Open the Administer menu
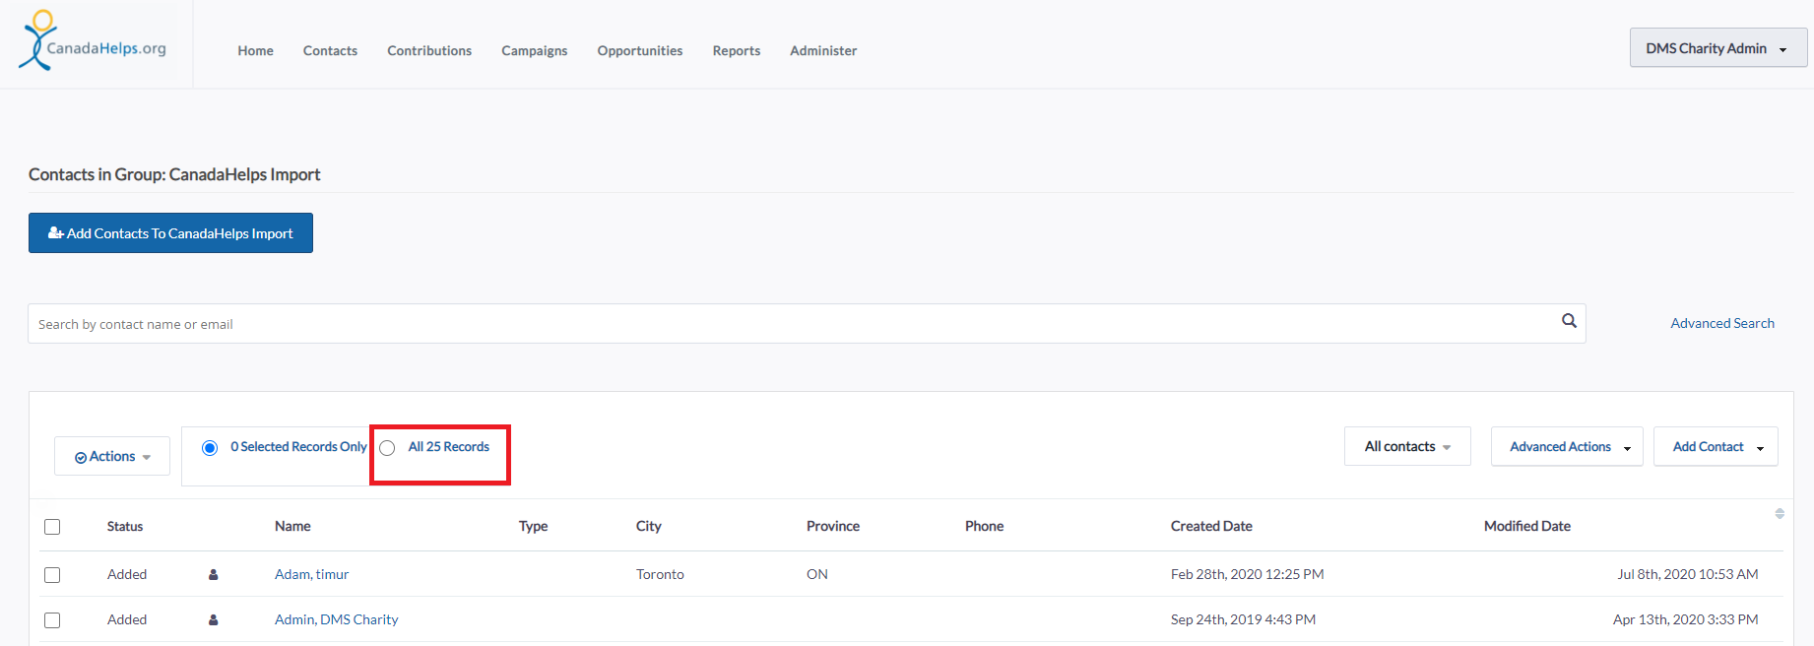Viewport: 1814px width, 646px height. coord(823,50)
